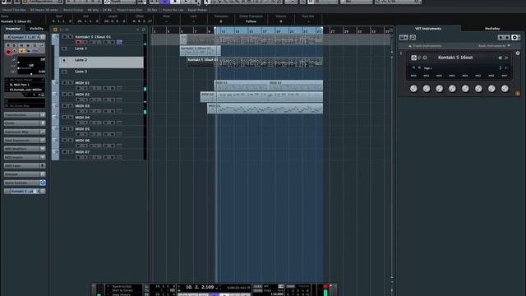Enable monitoring on the Kontakt 5 16out 01 track
Screen dimensions: 526x296
[85, 42]
